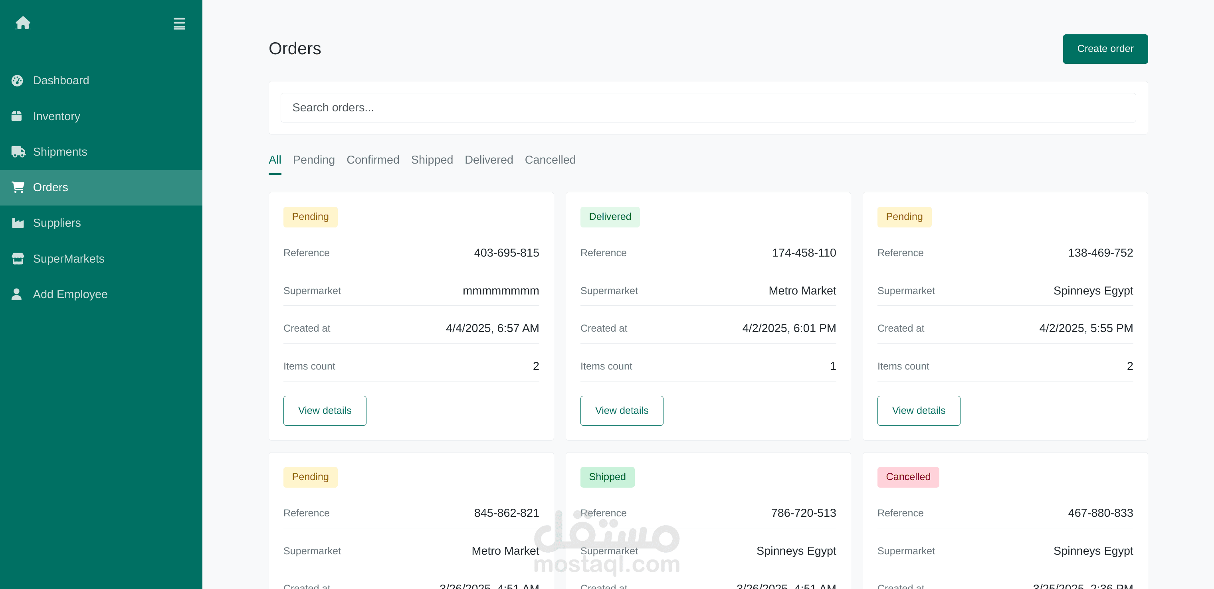Viewport: 1214px width, 589px height.
Task: Click Pending badge on order 845-862-821
Action: [x=310, y=477]
